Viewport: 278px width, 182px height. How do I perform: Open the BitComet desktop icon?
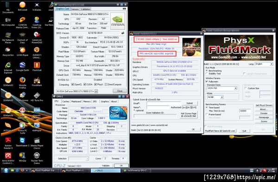[x=23, y=6]
